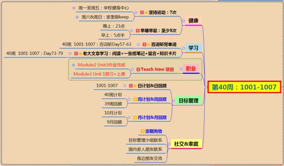Click the star marker on 日计划&日回顾
The image size is (284, 166).
pyautogui.click(x=135, y=86)
